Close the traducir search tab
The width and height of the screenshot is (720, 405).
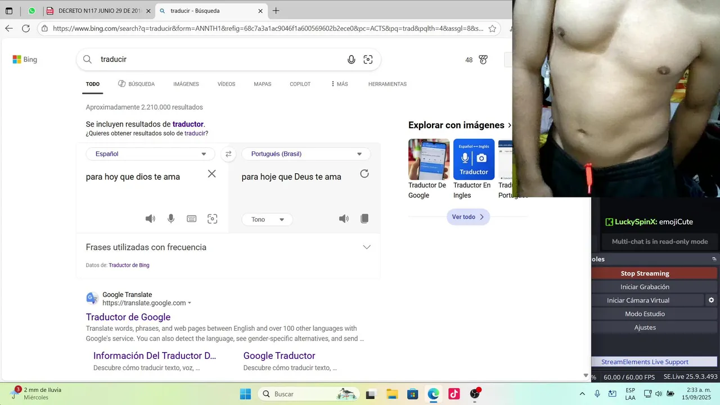pos(260,11)
